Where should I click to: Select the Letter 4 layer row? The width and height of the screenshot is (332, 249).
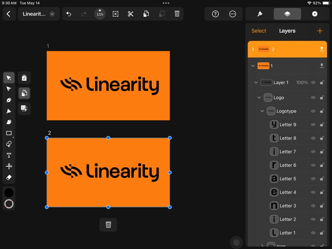click(297, 192)
